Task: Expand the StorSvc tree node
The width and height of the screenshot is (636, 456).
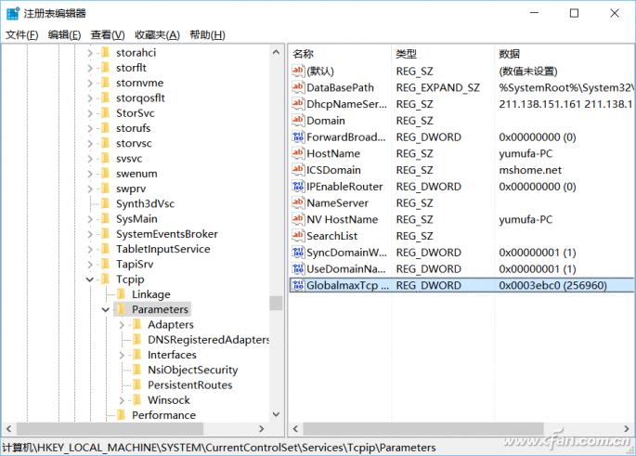Action: coord(90,113)
